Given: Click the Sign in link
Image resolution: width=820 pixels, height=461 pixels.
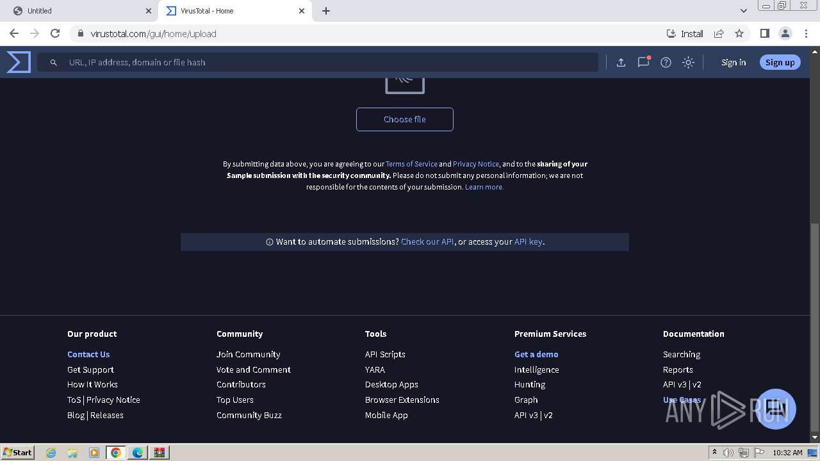Looking at the screenshot, I should click(734, 62).
